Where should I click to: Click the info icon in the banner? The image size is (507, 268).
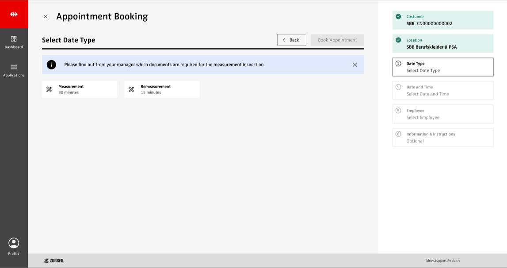tap(52, 65)
